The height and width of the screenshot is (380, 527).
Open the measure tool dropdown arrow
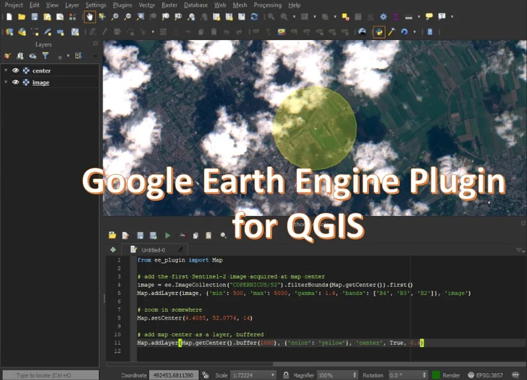tap(419, 16)
